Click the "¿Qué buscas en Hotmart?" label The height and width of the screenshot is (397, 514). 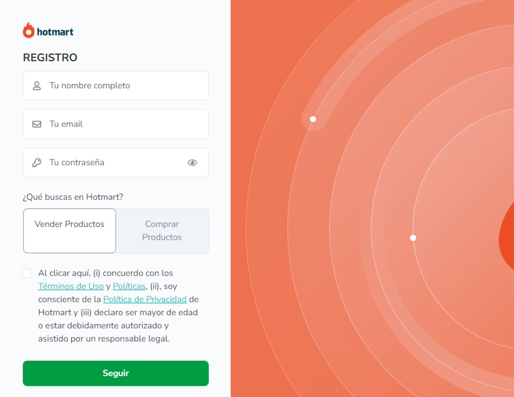73,197
